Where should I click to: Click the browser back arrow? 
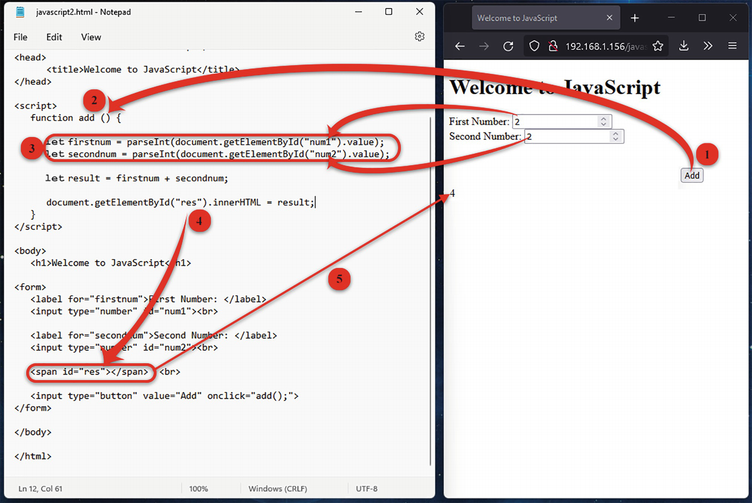click(460, 46)
